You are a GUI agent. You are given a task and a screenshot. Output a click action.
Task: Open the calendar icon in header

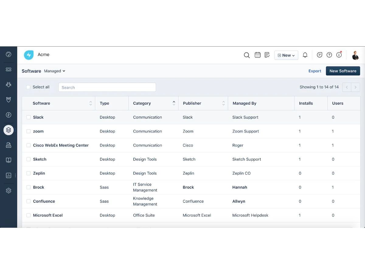[258, 55]
